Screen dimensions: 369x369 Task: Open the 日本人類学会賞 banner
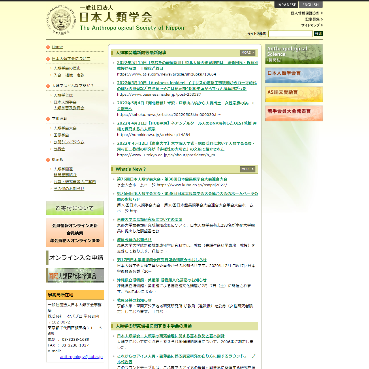(294, 75)
